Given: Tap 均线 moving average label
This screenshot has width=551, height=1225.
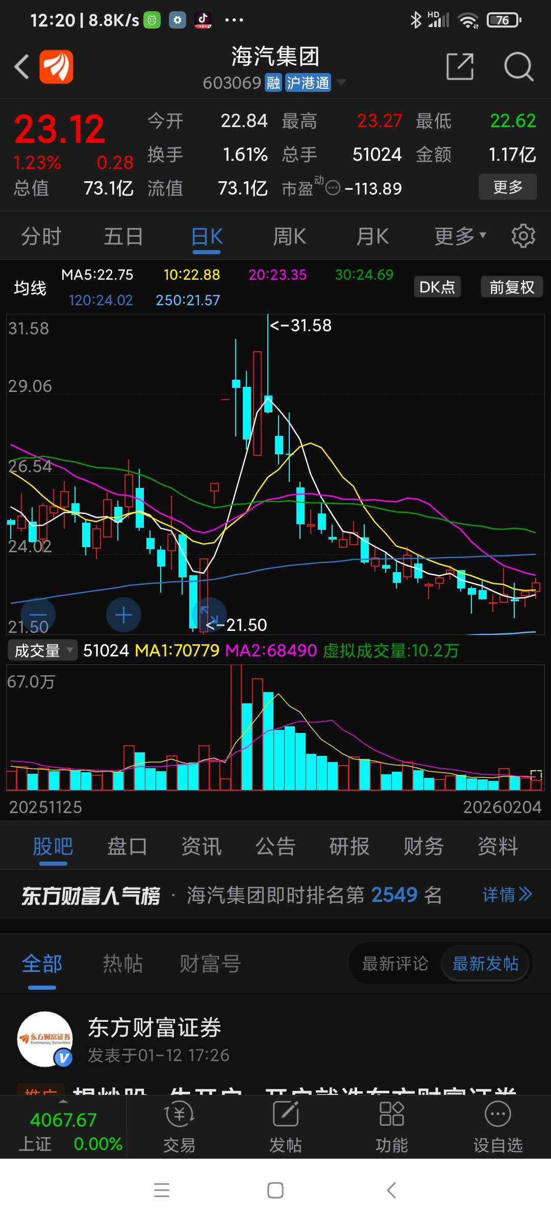Looking at the screenshot, I should click(30, 288).
